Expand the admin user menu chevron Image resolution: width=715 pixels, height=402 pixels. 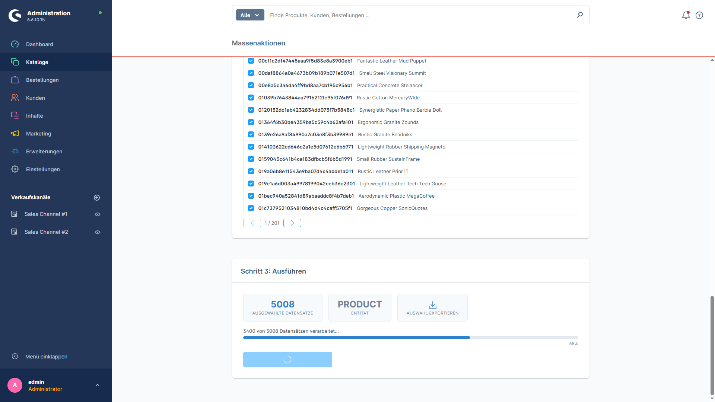point(98,385)
